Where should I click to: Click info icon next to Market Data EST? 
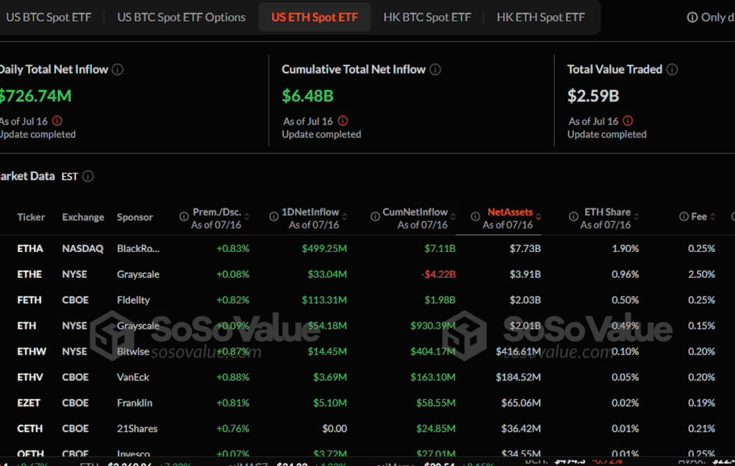click(x=88, y=176)
